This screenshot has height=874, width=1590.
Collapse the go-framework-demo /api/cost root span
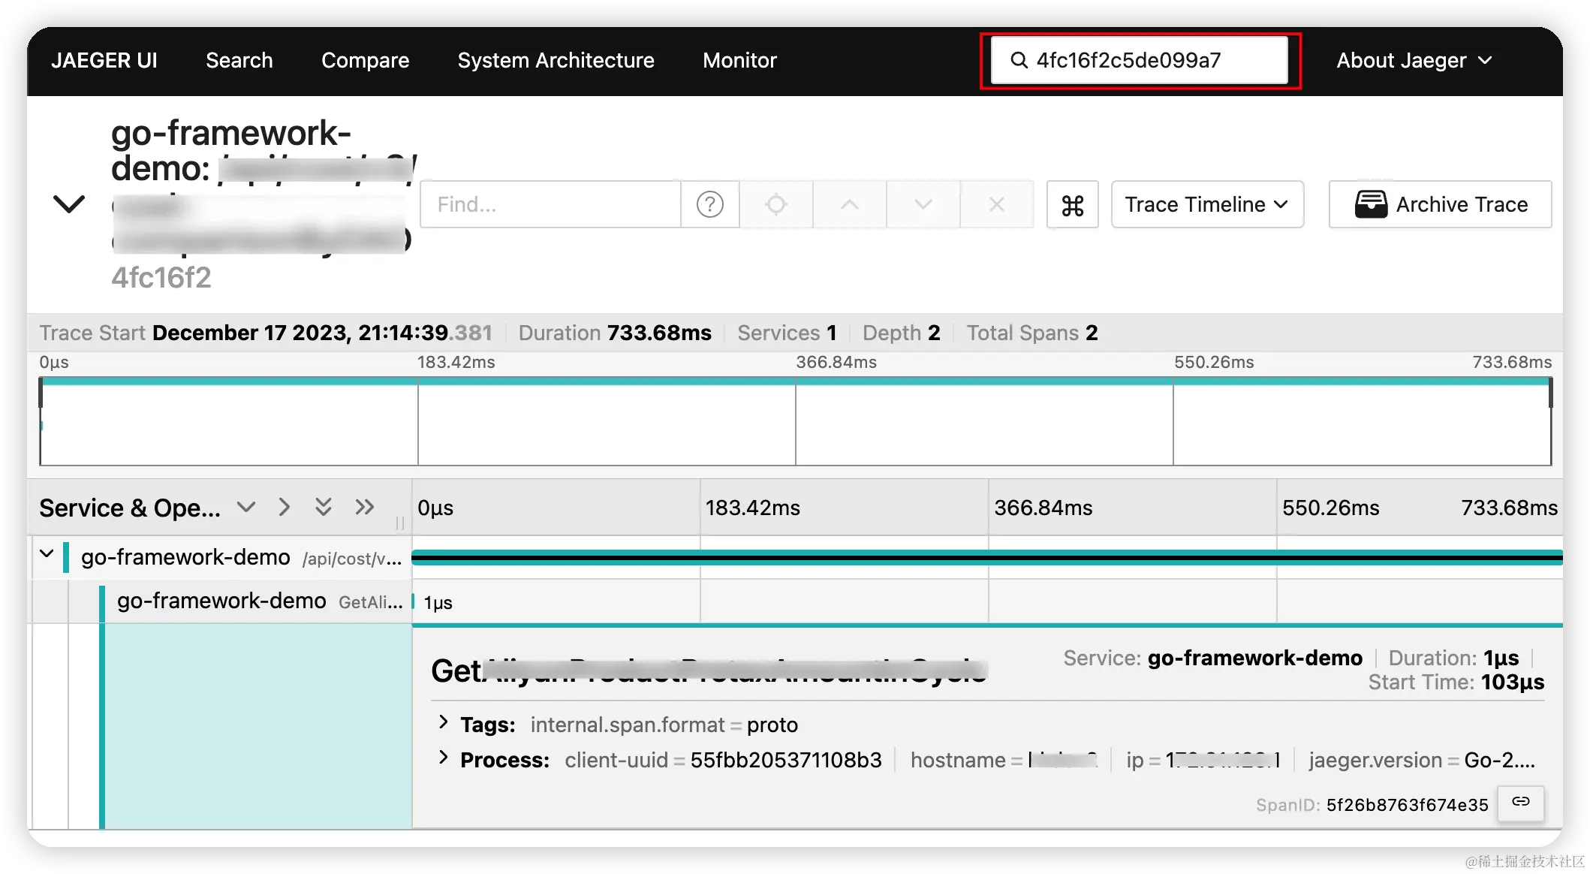click(x=47, y=555)
